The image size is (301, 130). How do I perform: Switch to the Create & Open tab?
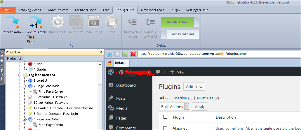pyautogui.click(x=86, y=10)
